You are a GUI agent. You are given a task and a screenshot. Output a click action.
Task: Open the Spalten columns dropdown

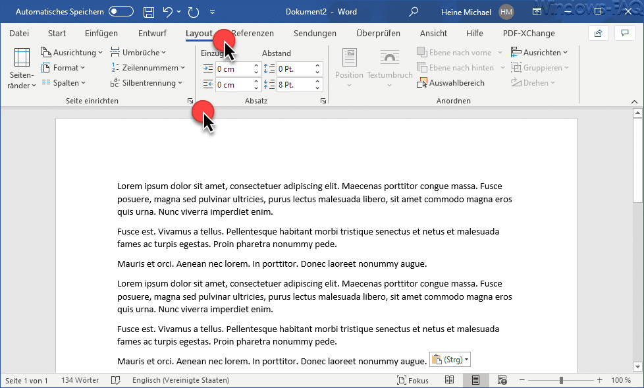click(x=63, y=83)
